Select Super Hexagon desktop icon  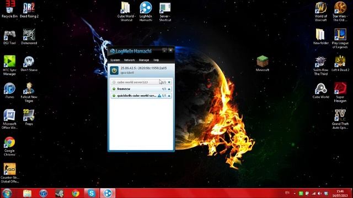tap(340, 92)
